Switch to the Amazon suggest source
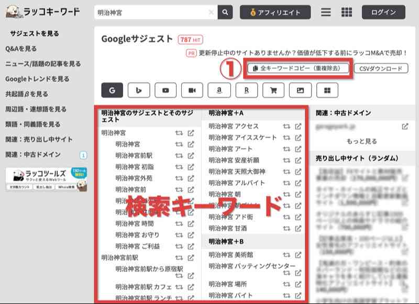 click(x=219, y=90)
